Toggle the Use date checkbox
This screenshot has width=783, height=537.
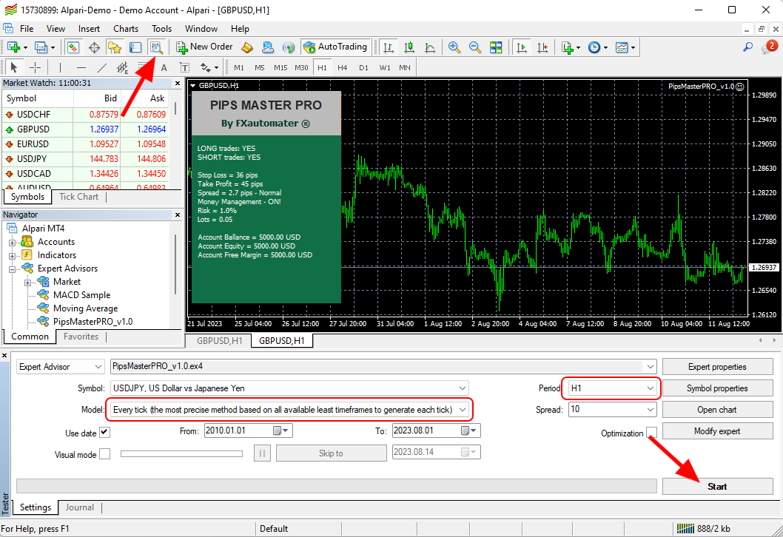[x=104, y=432]
